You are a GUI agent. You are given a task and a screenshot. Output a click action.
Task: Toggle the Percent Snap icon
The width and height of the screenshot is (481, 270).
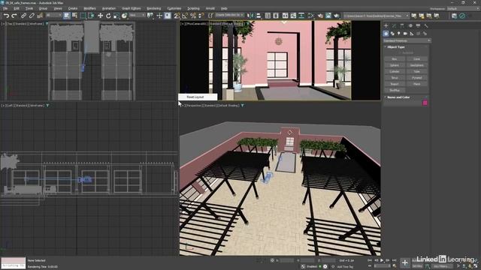193,16
